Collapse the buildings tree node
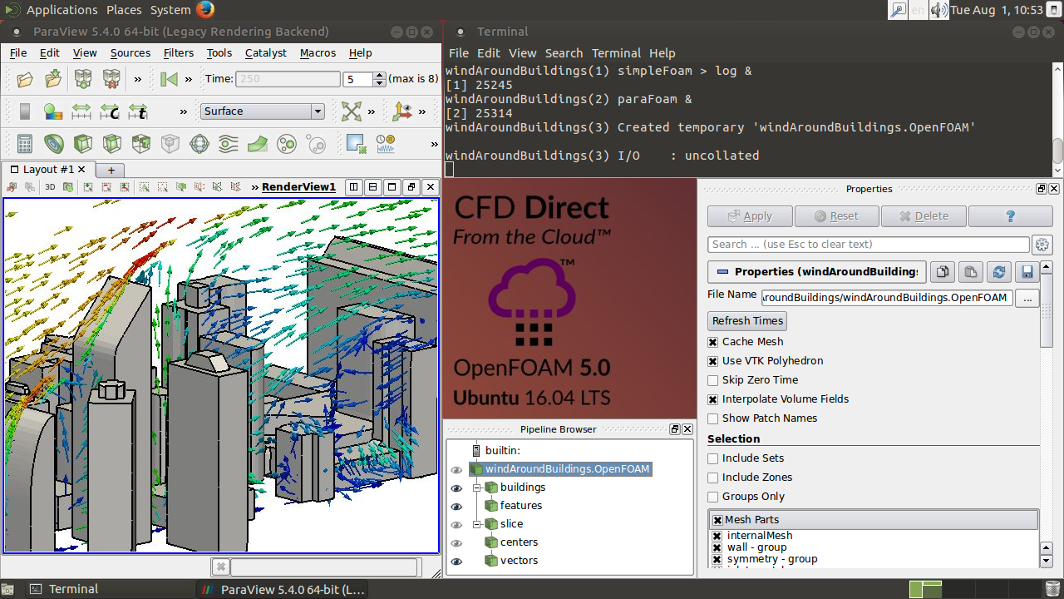1064x599 pixels. coord(477,488)
